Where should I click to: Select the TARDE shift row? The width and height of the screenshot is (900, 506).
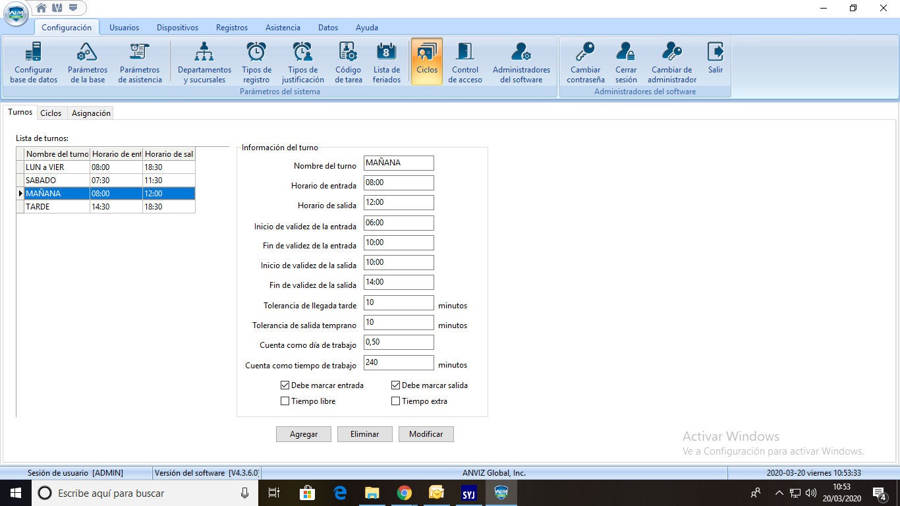click(105, 207)
